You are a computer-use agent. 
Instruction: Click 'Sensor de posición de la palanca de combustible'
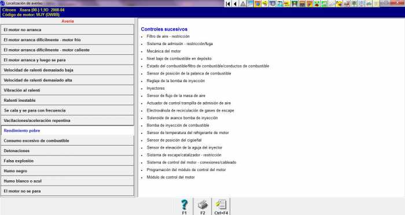189,73
